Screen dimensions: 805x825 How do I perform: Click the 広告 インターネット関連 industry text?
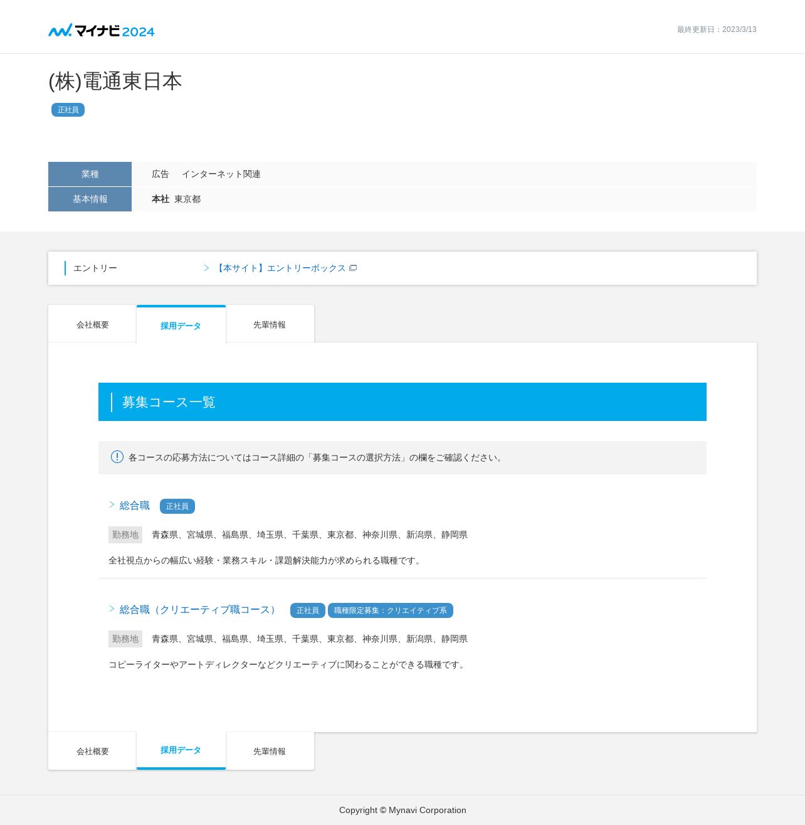206,174
